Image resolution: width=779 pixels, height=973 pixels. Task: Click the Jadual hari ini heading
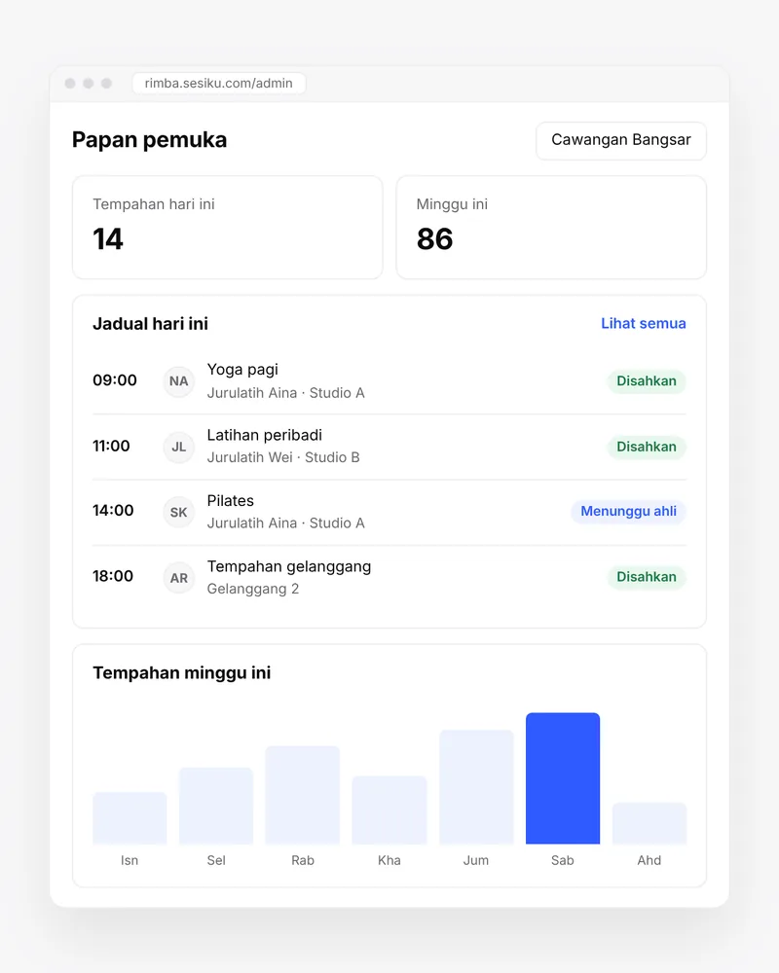point(150,323)
